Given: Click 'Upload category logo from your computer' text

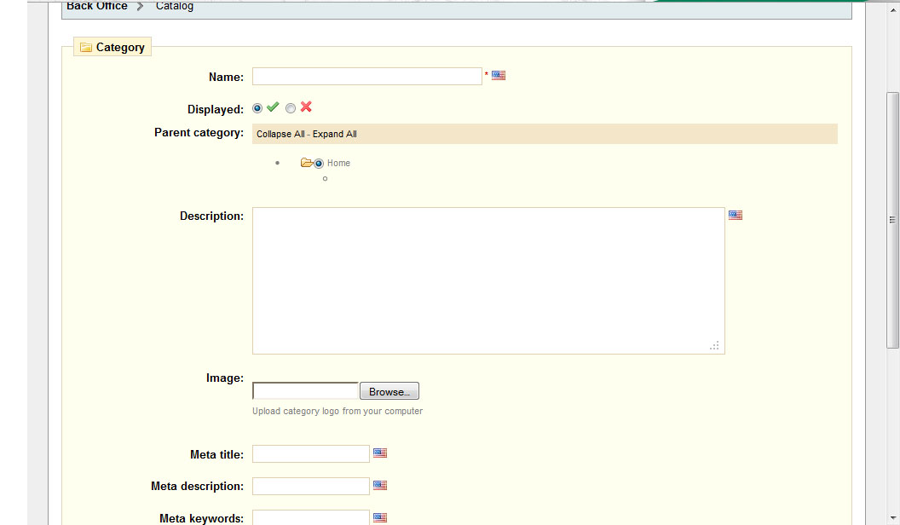Looking at the screenshot, I should click(337, 411).
